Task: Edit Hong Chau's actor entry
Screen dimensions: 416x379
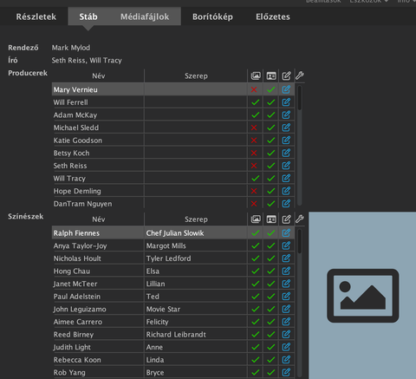Action: coord(286,271)
